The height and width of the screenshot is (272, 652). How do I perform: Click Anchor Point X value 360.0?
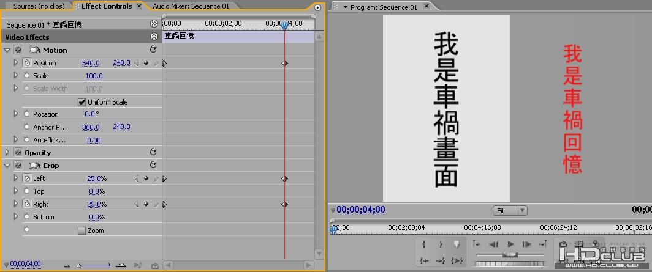[91, 127]
